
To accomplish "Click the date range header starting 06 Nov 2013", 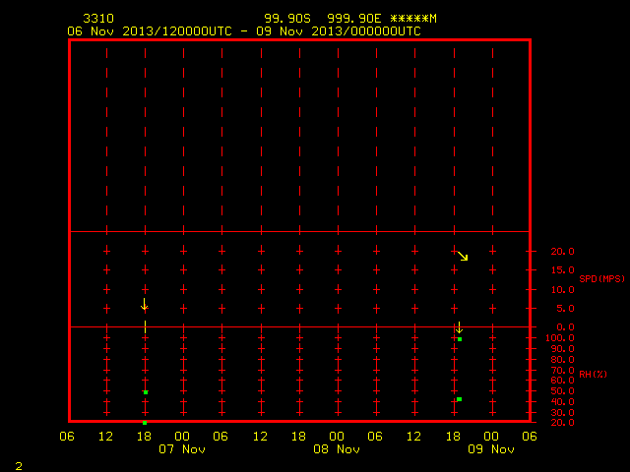I will coord(244,31).
